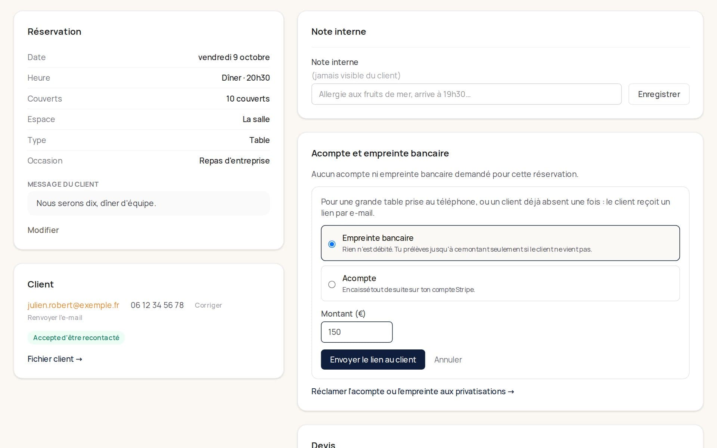Click the date value 'vendredi 9 octobre'
The width and height of the screenshot is (717, 448).
click(x=234, y=57)
